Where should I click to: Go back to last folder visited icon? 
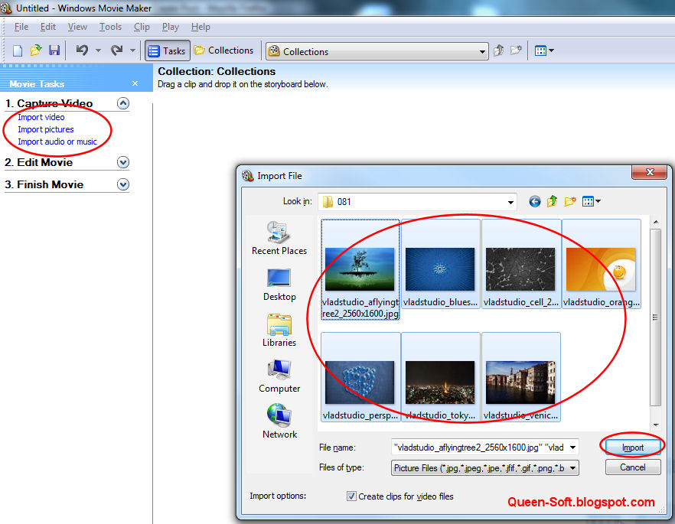pos(535,201)
